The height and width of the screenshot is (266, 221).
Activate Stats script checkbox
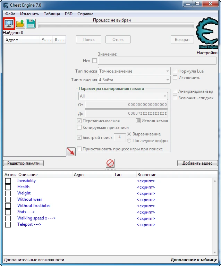[8, 212]
